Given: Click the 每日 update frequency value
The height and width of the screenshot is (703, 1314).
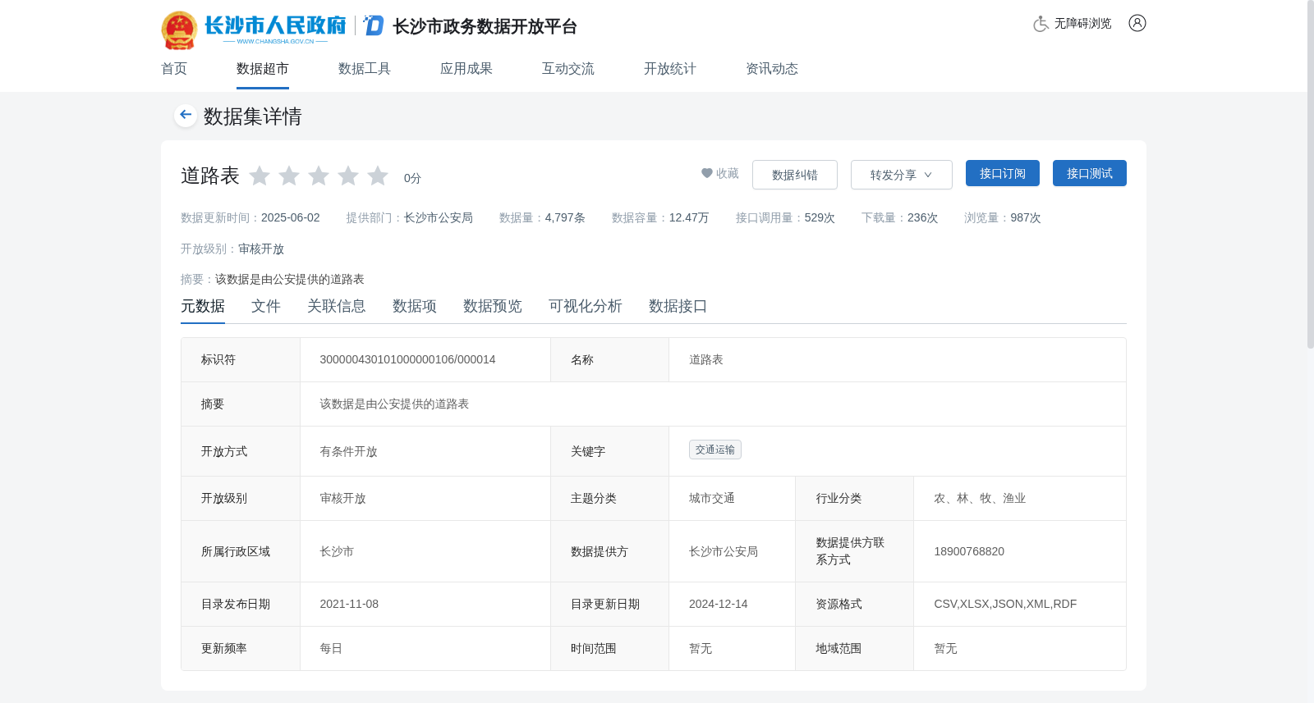Looking at the screenshot, I should pos(331,648).
